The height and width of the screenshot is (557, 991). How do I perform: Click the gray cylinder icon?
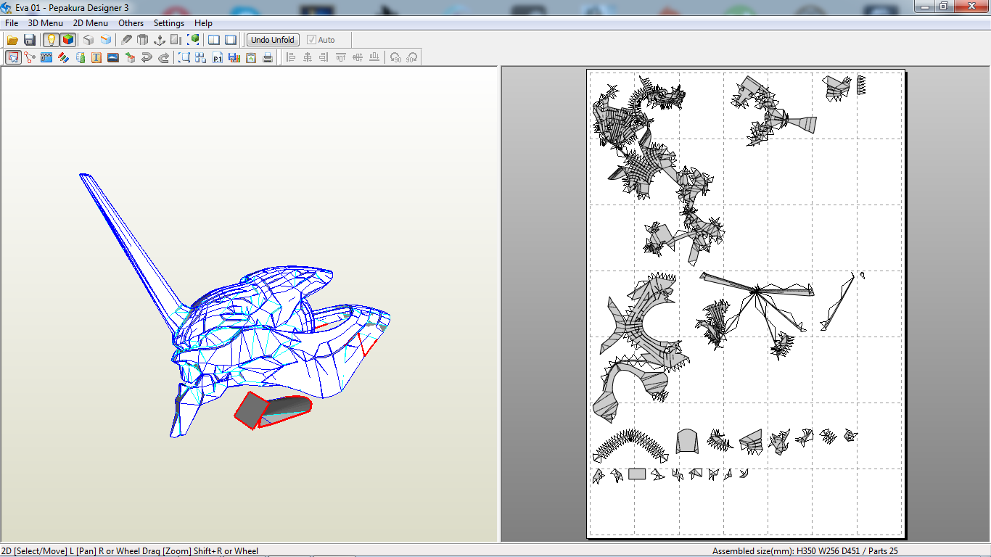[x=143, y=40]
